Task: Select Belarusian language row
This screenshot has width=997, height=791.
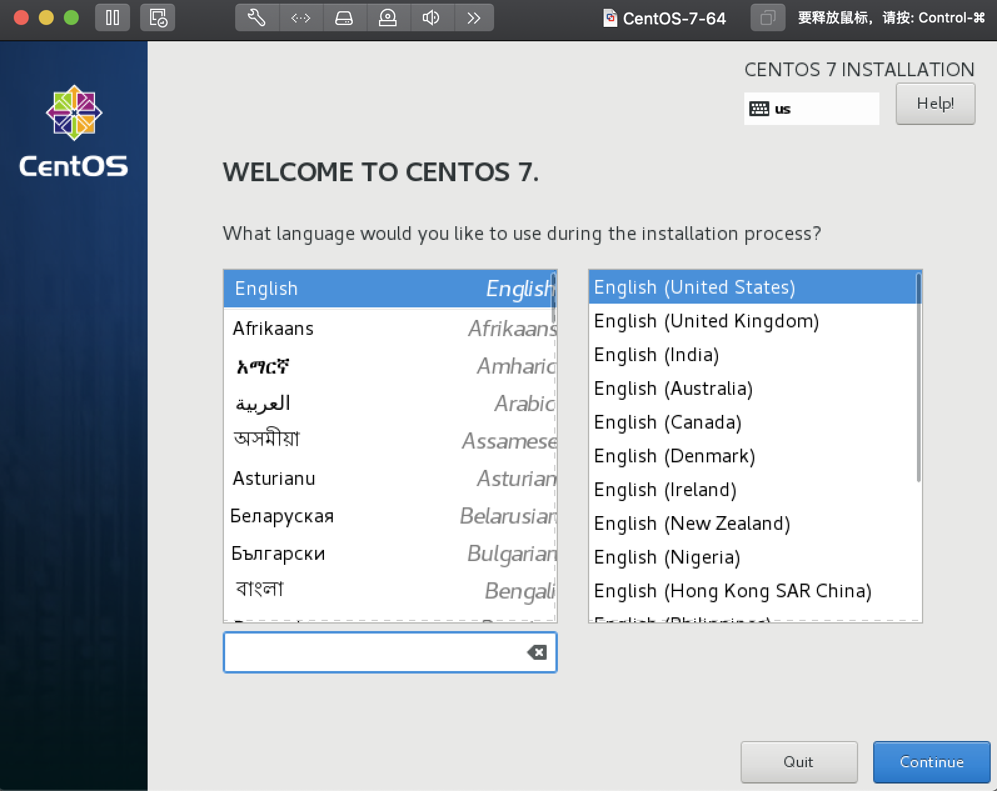Action: coord(390,516)
